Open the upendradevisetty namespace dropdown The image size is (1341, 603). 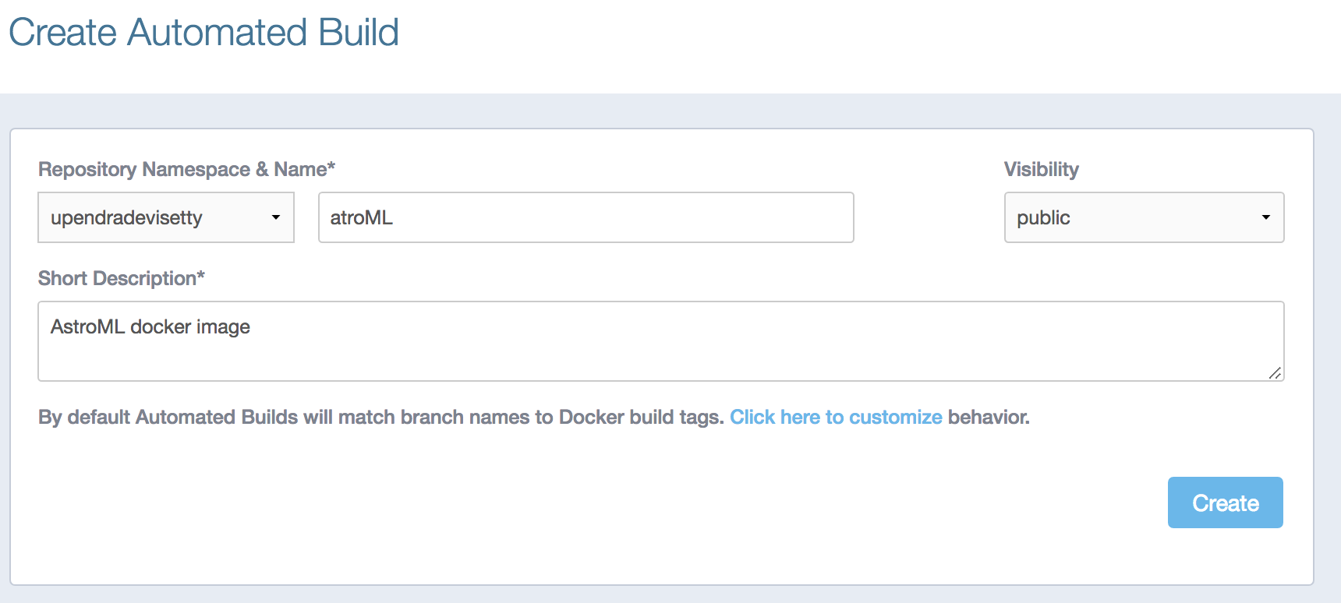pos(166,217)
